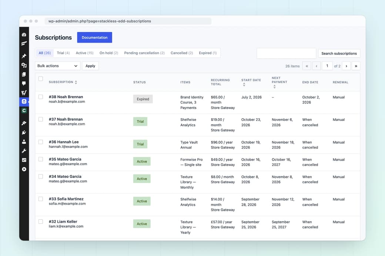This screenshot has width=385, height=256.
Task: Click Type Vault Annual item text
Action: (x=189, y=145)
